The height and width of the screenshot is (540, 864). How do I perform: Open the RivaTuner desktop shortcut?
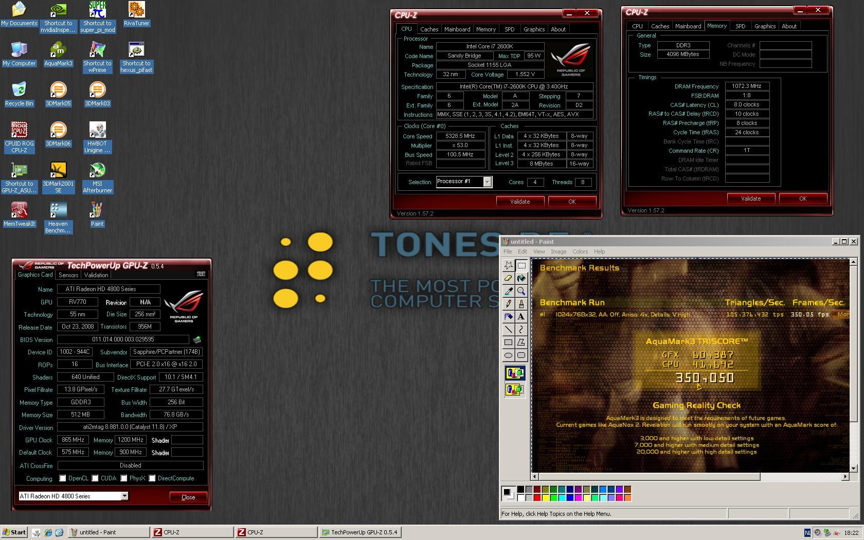(x=136, y=14)
